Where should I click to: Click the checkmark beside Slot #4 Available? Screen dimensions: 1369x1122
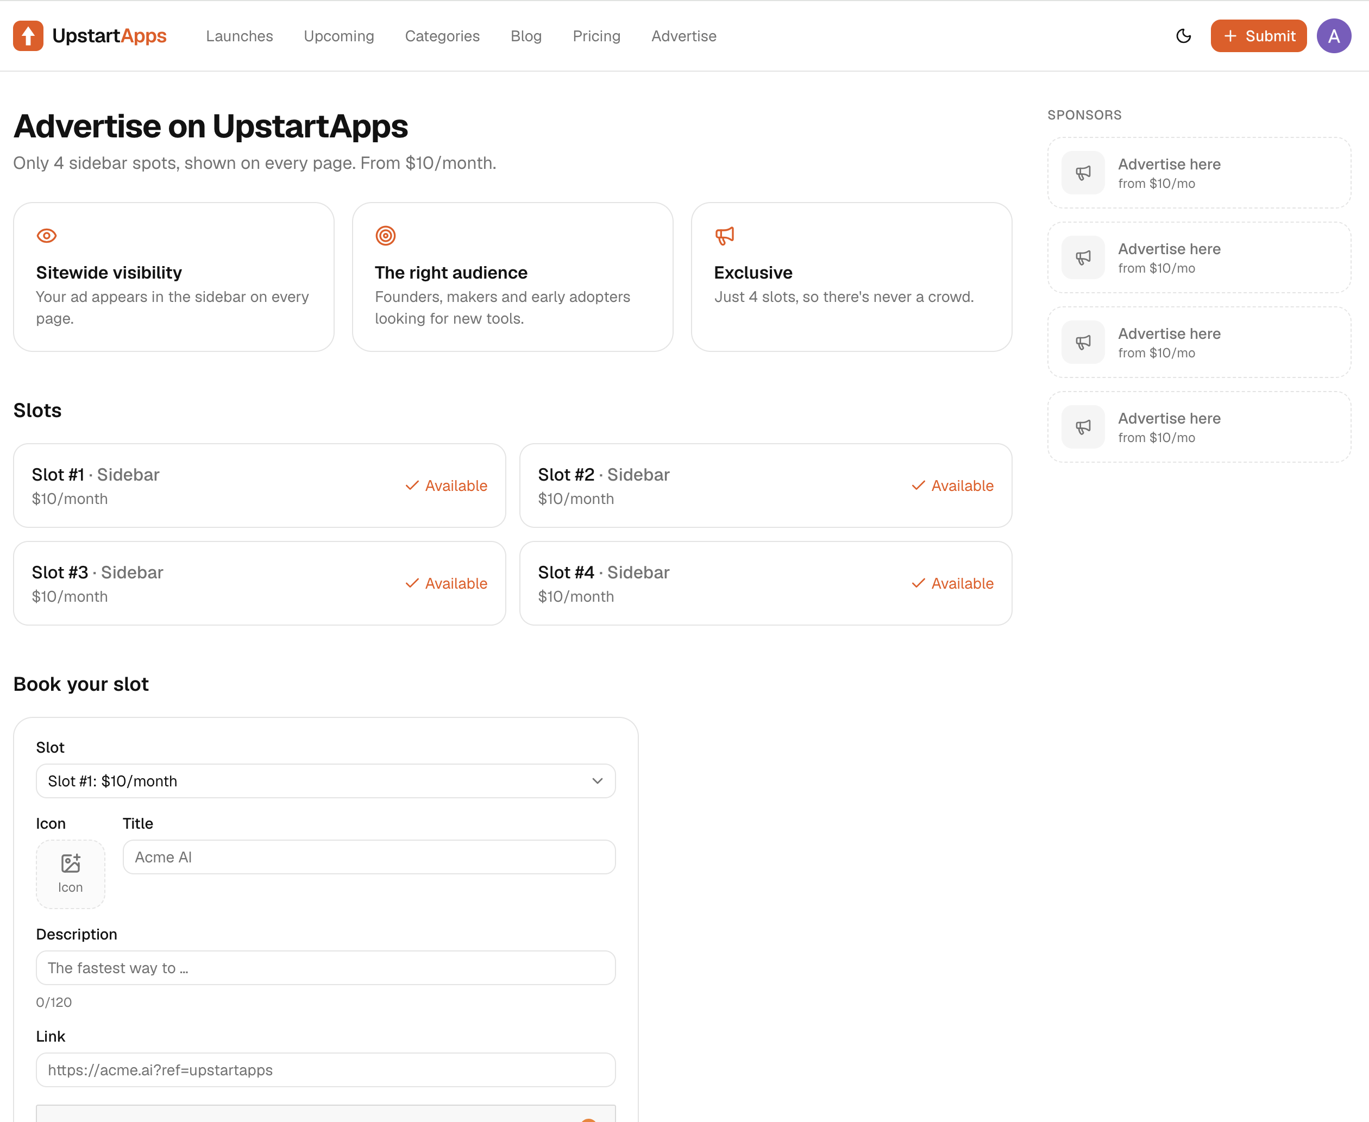(x=918, y=583)
